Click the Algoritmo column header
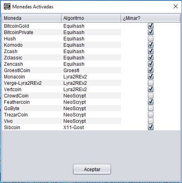 tap(91, 18)
